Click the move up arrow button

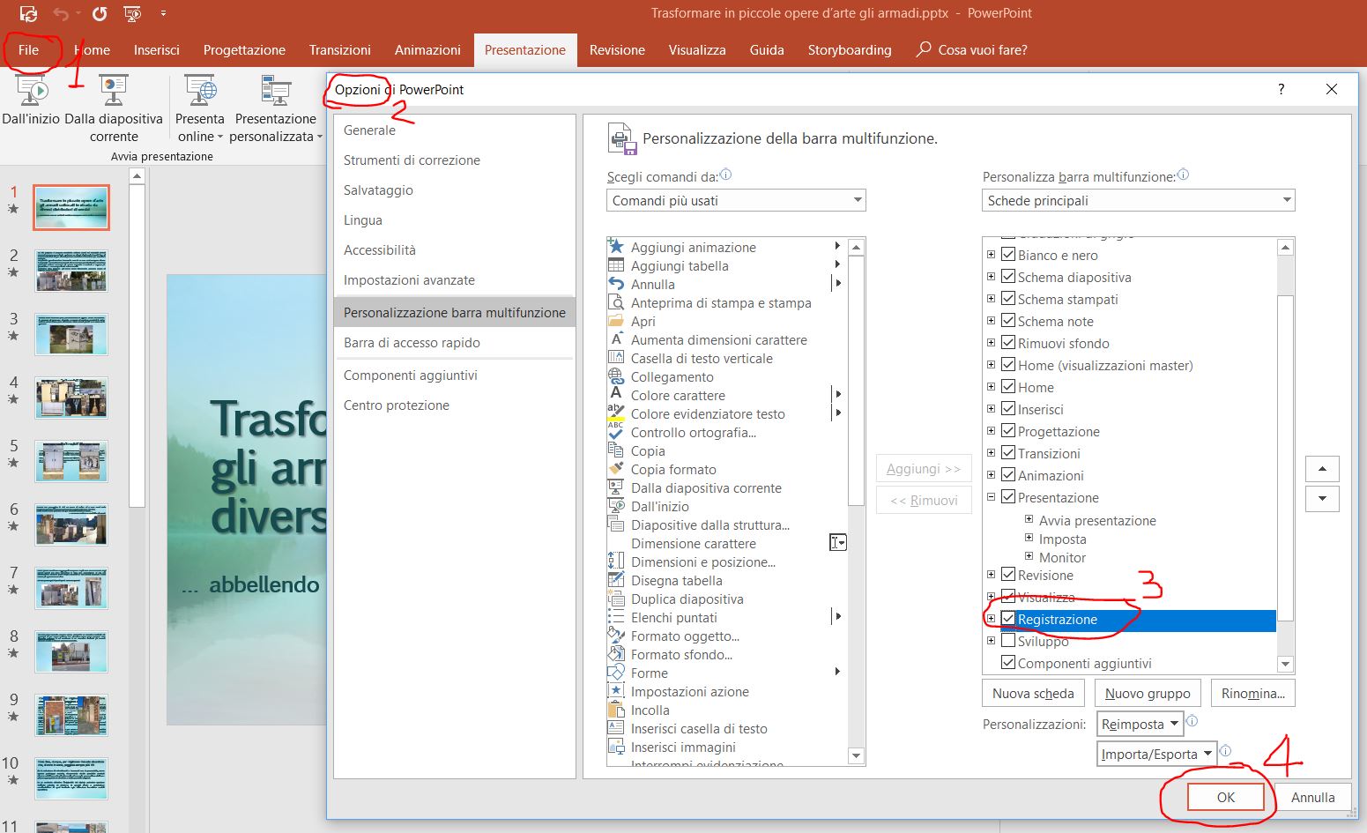tap(1322, 469)
